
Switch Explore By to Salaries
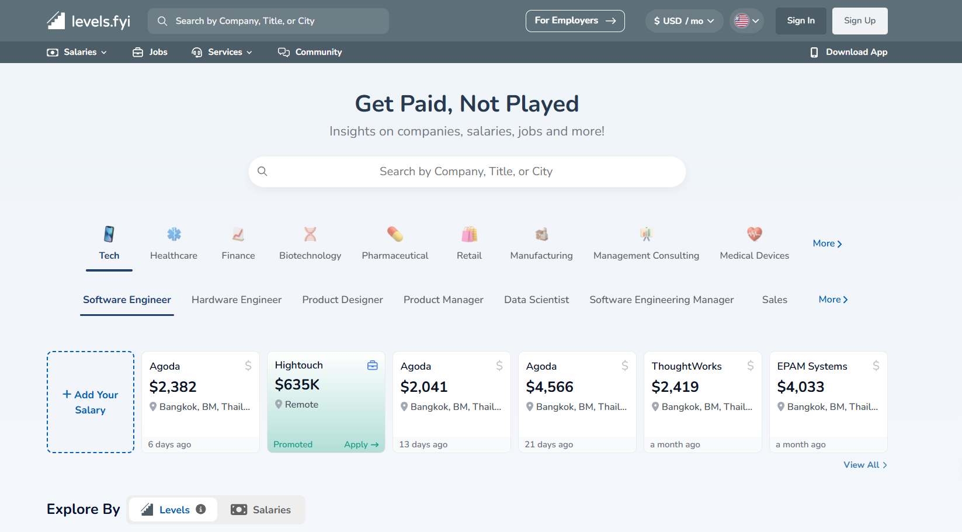click(x=261, y=510)
